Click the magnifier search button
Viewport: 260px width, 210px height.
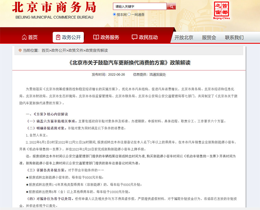171,6
